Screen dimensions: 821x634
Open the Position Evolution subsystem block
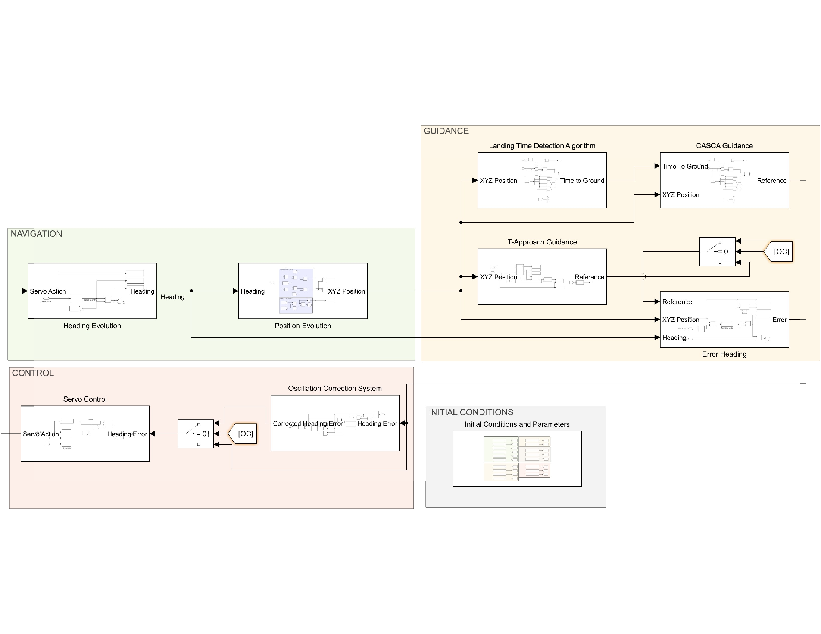click(303, 291)
